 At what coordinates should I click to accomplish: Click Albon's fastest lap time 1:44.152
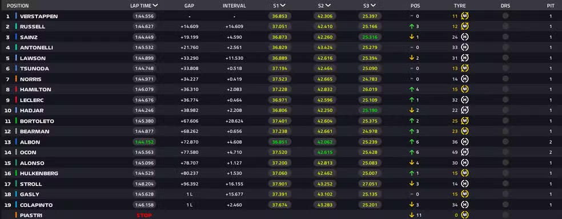(x=144, y=141)
